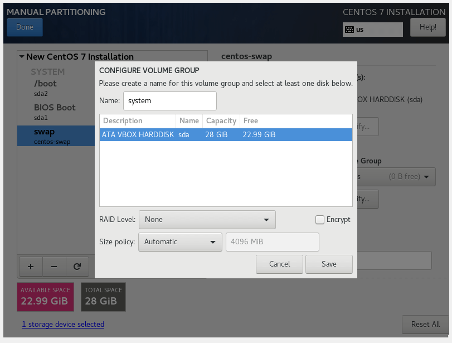The image size is (452, 343).
Task: Click the centos-swap heading in the right panel
Action: 246,56
